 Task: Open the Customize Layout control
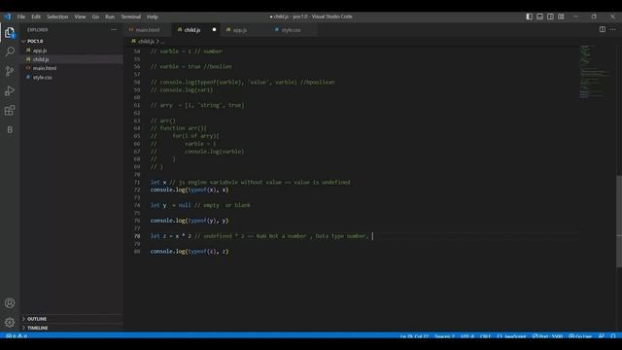click(561, 17)
